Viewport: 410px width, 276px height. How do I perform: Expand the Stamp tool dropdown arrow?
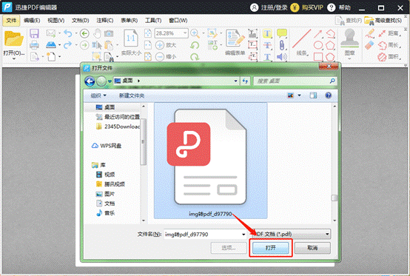pos(349,58)
